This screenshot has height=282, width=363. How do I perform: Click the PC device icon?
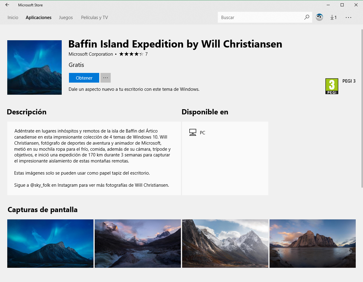193,133
